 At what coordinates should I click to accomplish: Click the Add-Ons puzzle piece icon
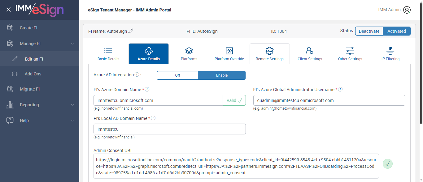[x=15, y=74]
